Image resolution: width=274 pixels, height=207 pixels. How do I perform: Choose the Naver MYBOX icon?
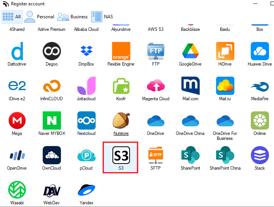[x=52, y=120]
